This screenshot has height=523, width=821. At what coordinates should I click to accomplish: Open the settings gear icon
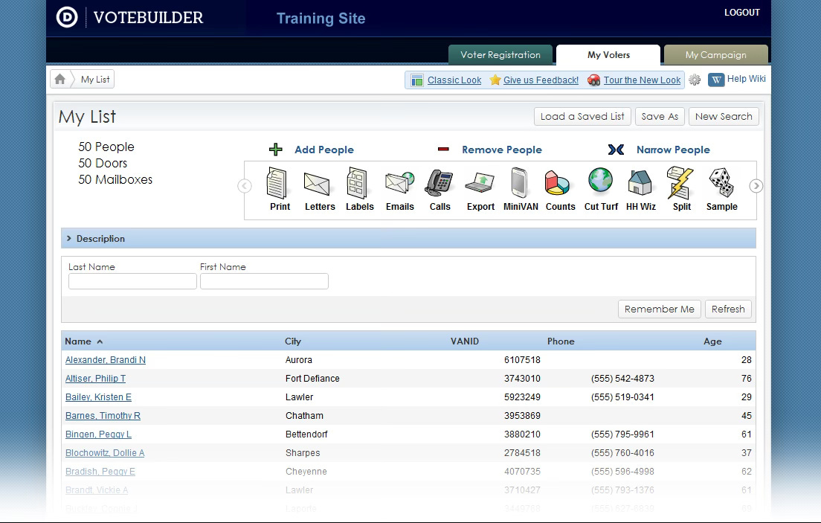(695, 80)
